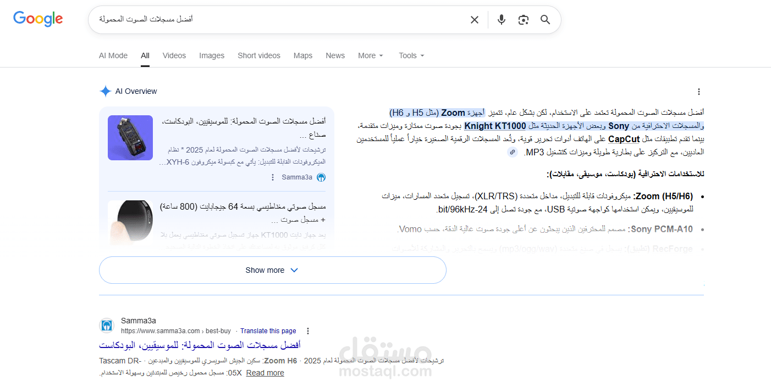Click the AI Overview sparkle icon
Image resolution: width=771 pixels, height=387 pixels.
tap(106, 91)
